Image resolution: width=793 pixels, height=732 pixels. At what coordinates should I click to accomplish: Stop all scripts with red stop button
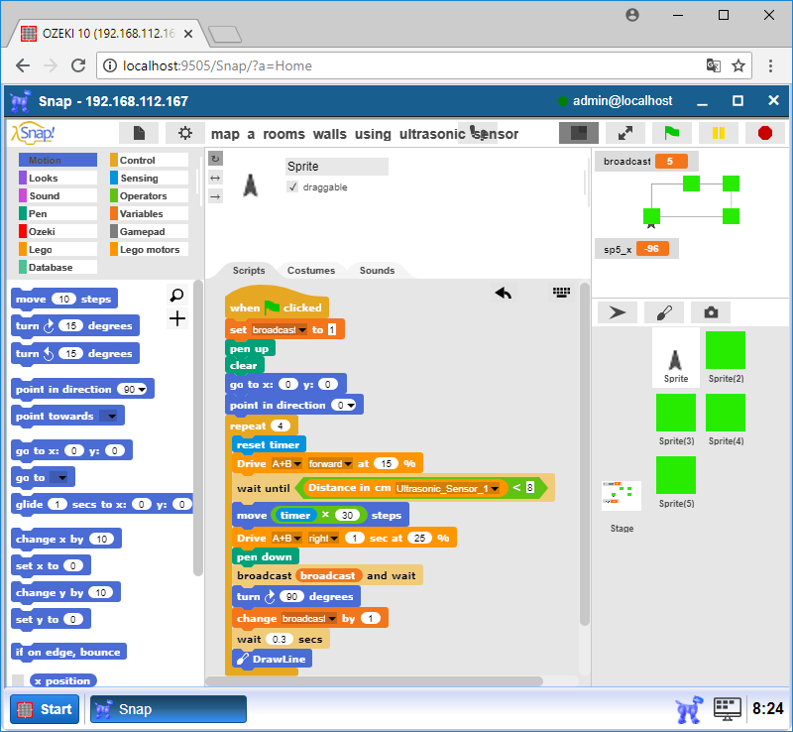[765, 133]
